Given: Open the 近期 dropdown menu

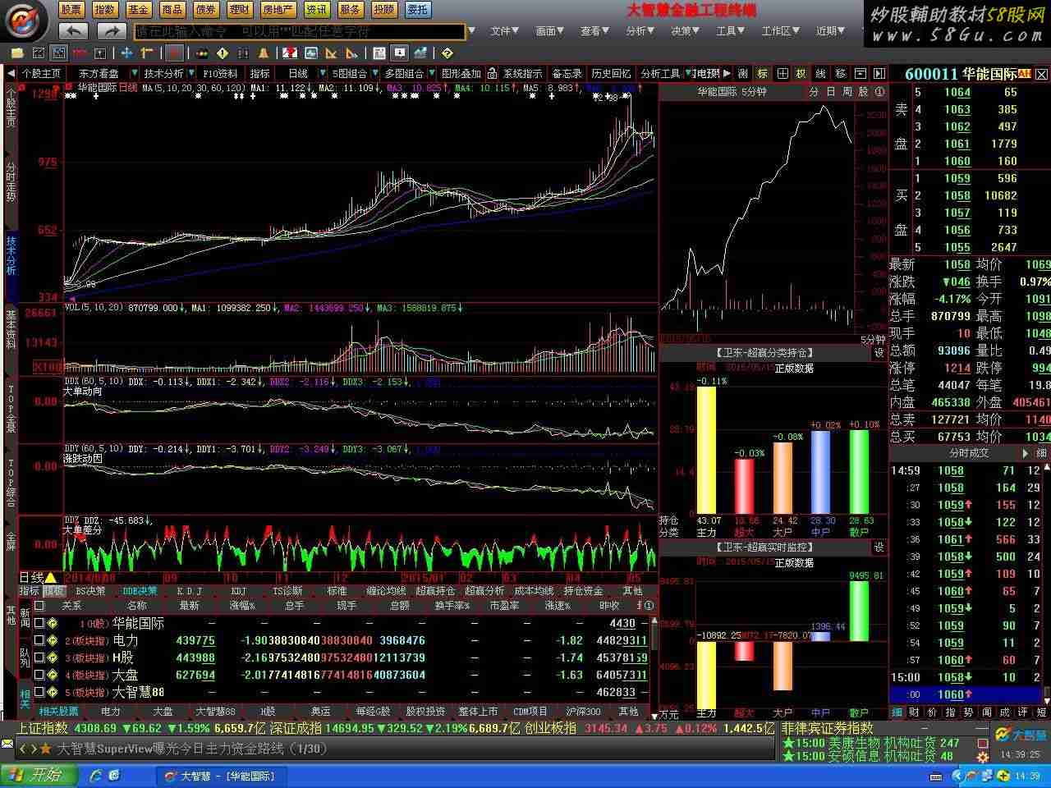Looking at the screenshot, I should (830, 31).
